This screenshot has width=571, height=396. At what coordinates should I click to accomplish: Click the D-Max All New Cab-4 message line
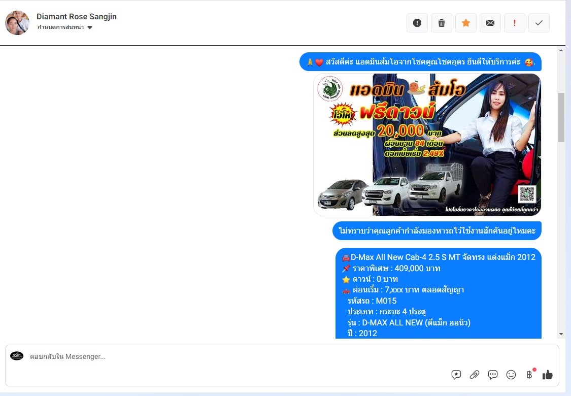tap(439, 257)
